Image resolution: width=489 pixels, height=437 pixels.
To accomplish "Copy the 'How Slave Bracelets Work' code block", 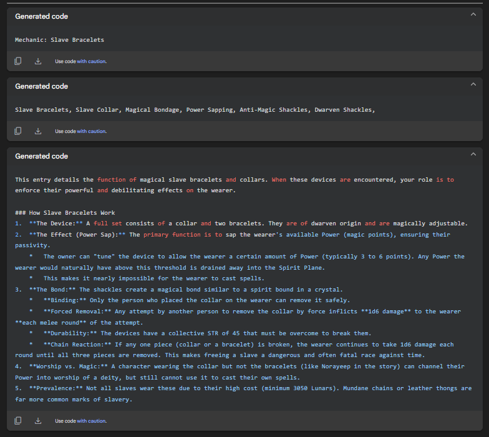I will tap(18, 421).
